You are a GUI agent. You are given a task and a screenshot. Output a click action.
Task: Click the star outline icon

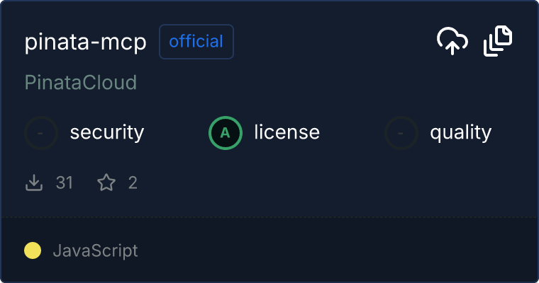pos(106,183)
